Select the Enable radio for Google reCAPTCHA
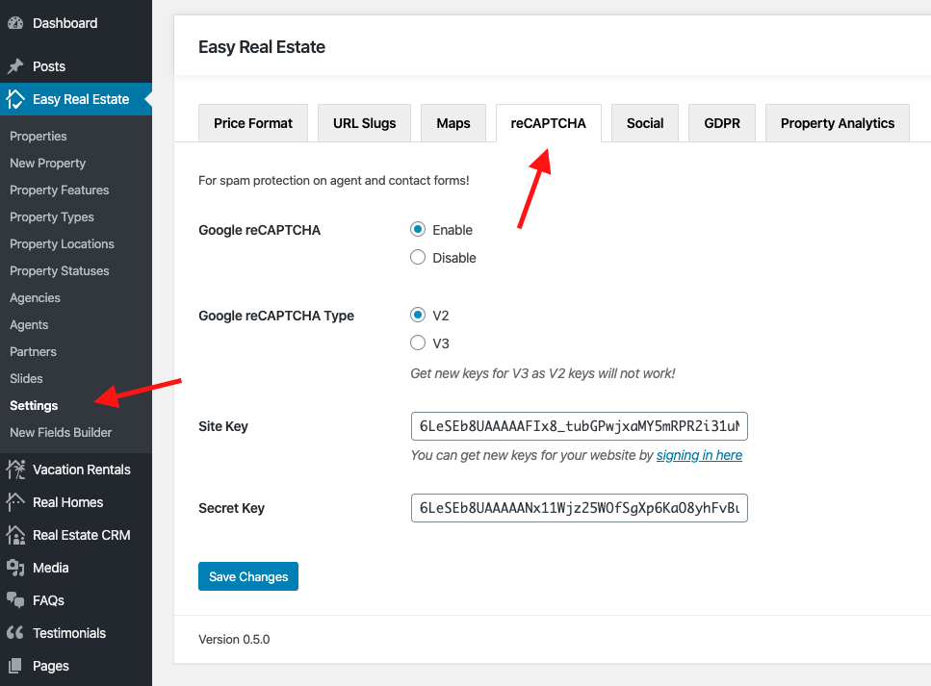 (418, 230)
